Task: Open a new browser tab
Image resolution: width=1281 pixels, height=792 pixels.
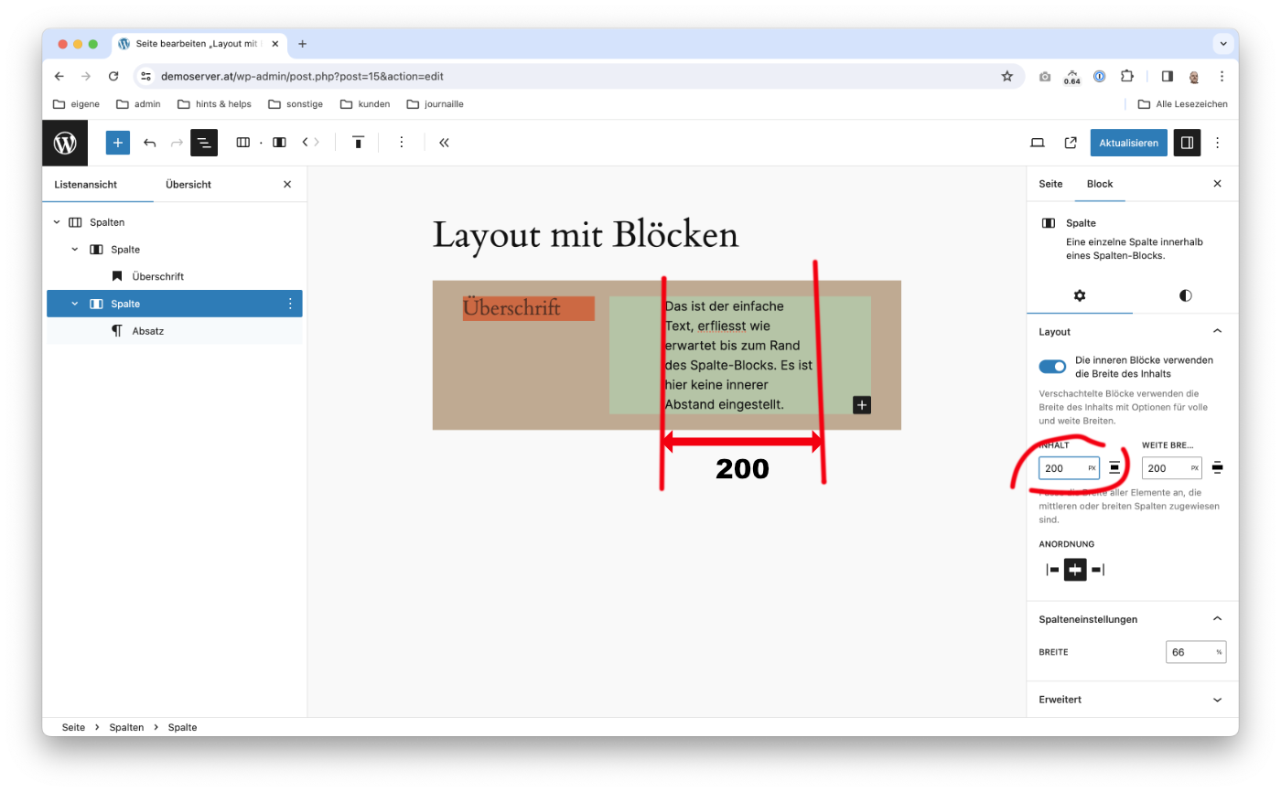Action: [x=302, y=44]
